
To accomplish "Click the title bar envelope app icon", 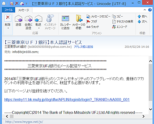I will (4, 4).
